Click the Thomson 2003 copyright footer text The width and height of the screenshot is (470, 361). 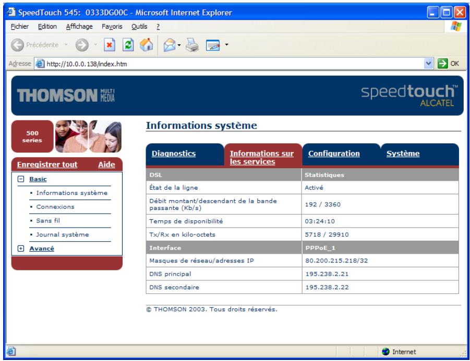coord(212,309)
